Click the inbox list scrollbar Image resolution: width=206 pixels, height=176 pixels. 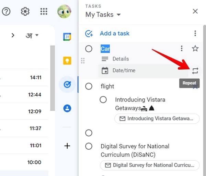(53, 78)
